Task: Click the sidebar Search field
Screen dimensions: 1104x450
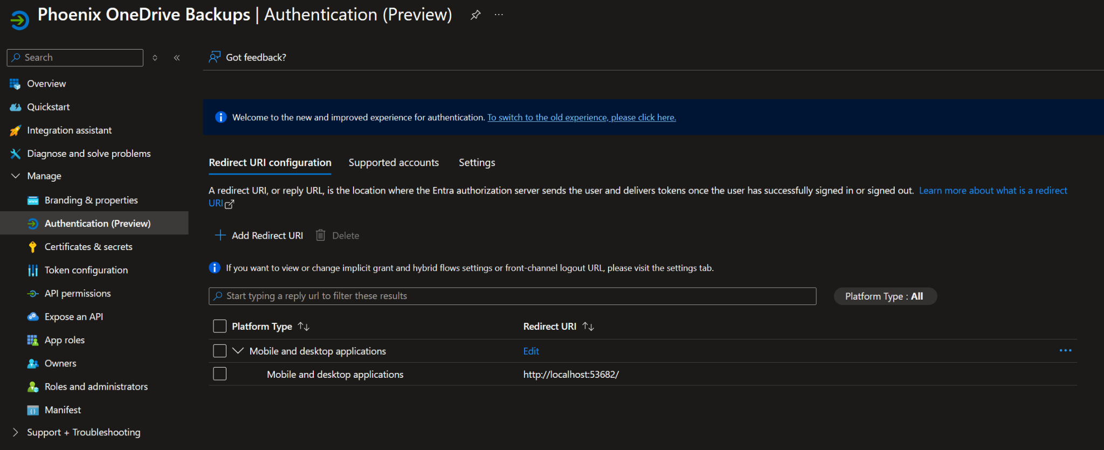Action: [75, 58]
